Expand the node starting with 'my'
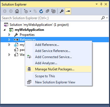Viewport: 110px width, 107px height. click(x=9, y=45)
